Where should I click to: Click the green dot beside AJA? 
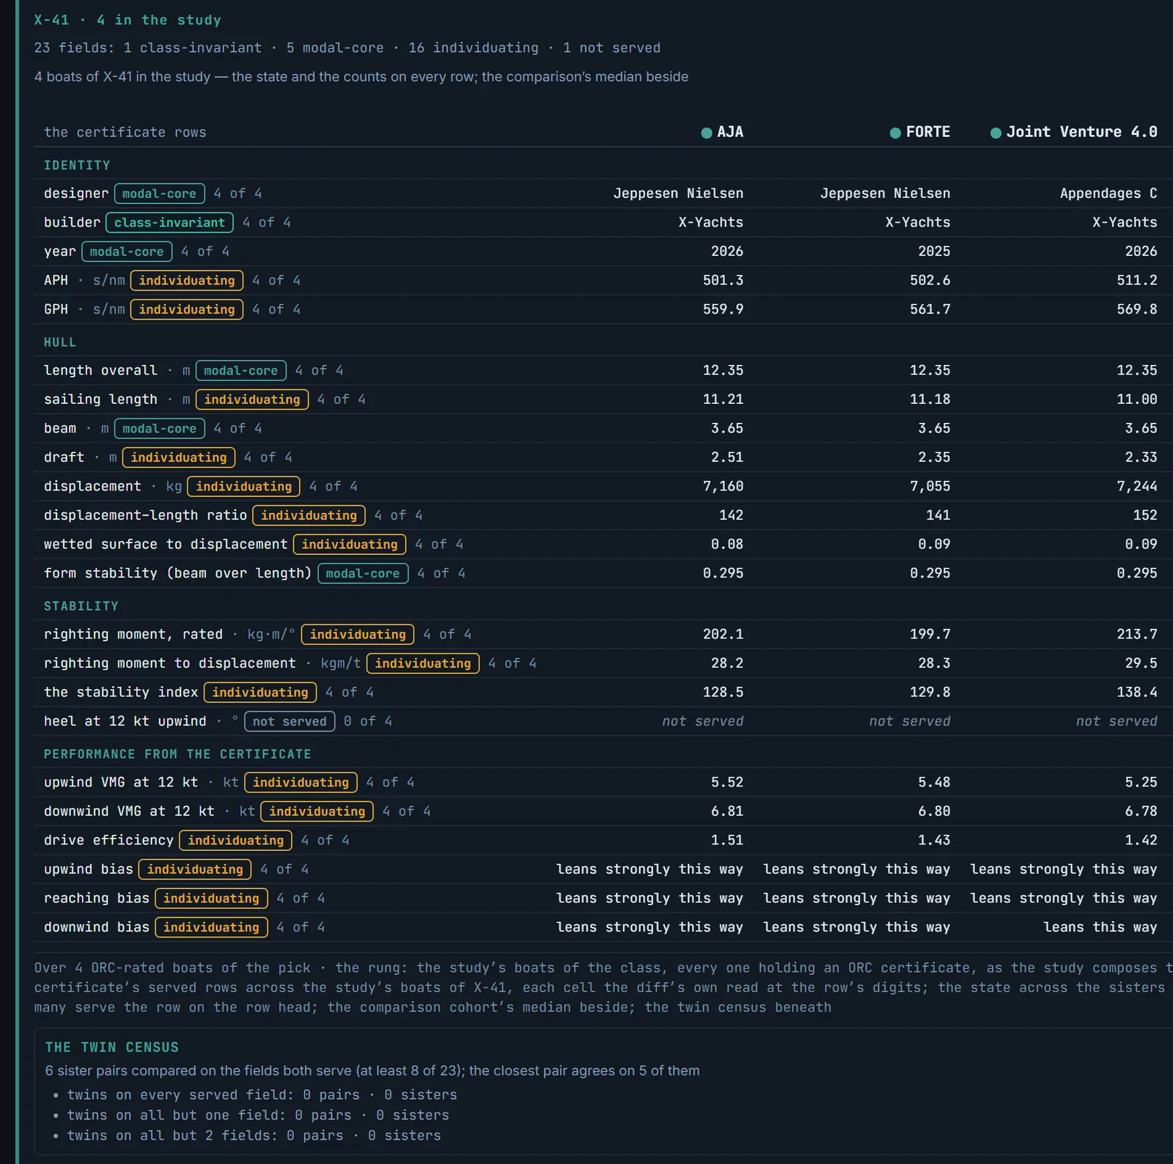point(707,133)
